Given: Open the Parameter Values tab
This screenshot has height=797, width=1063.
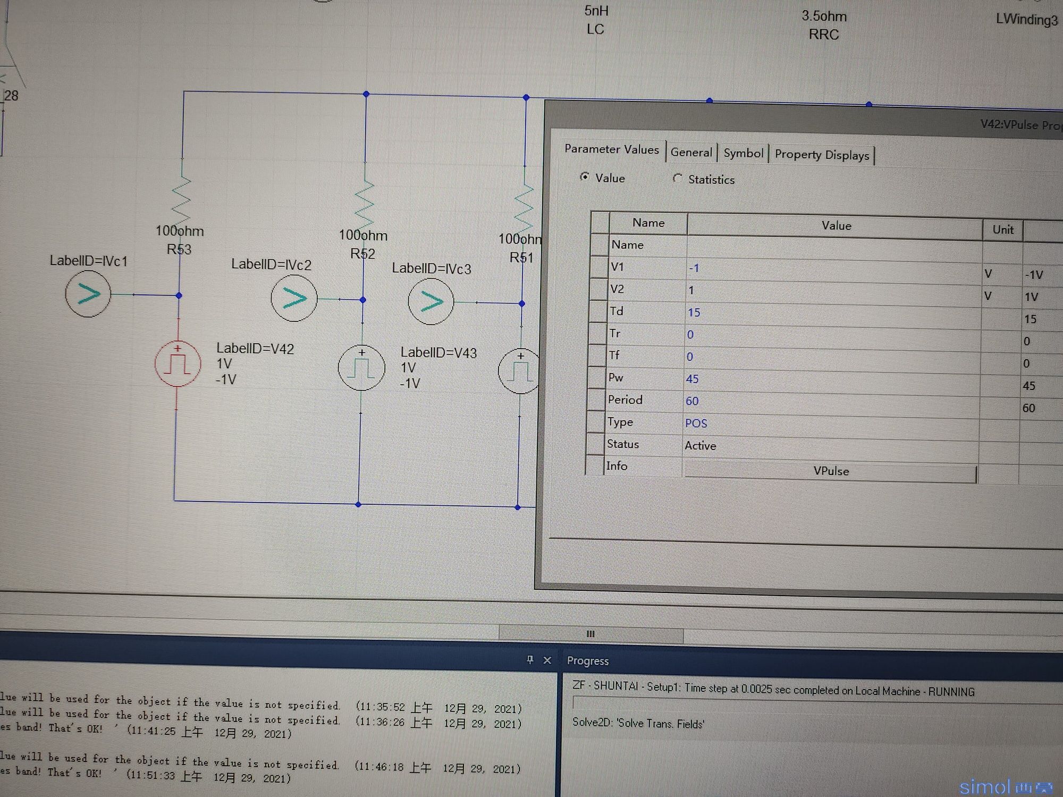Looking at the screenshot, I should tap(611, 149).
